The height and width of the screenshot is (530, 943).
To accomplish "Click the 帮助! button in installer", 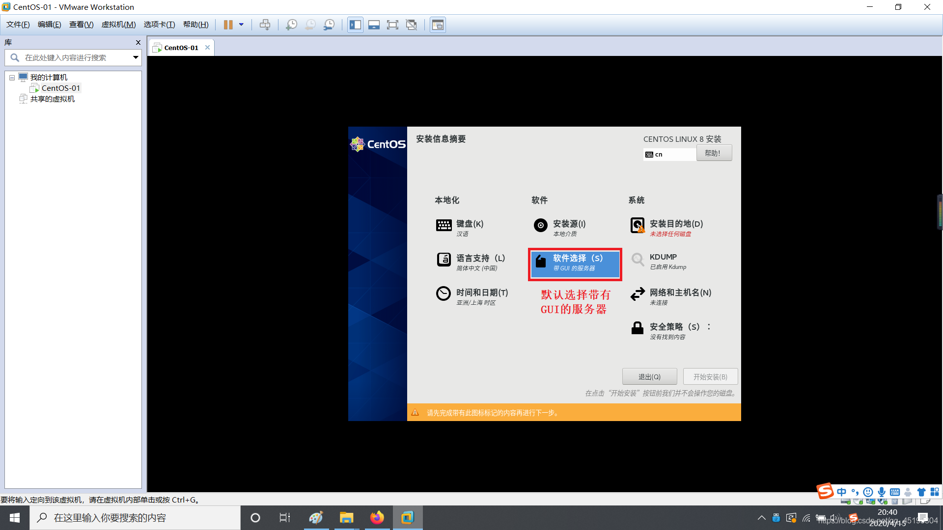I will coord(714,153).
